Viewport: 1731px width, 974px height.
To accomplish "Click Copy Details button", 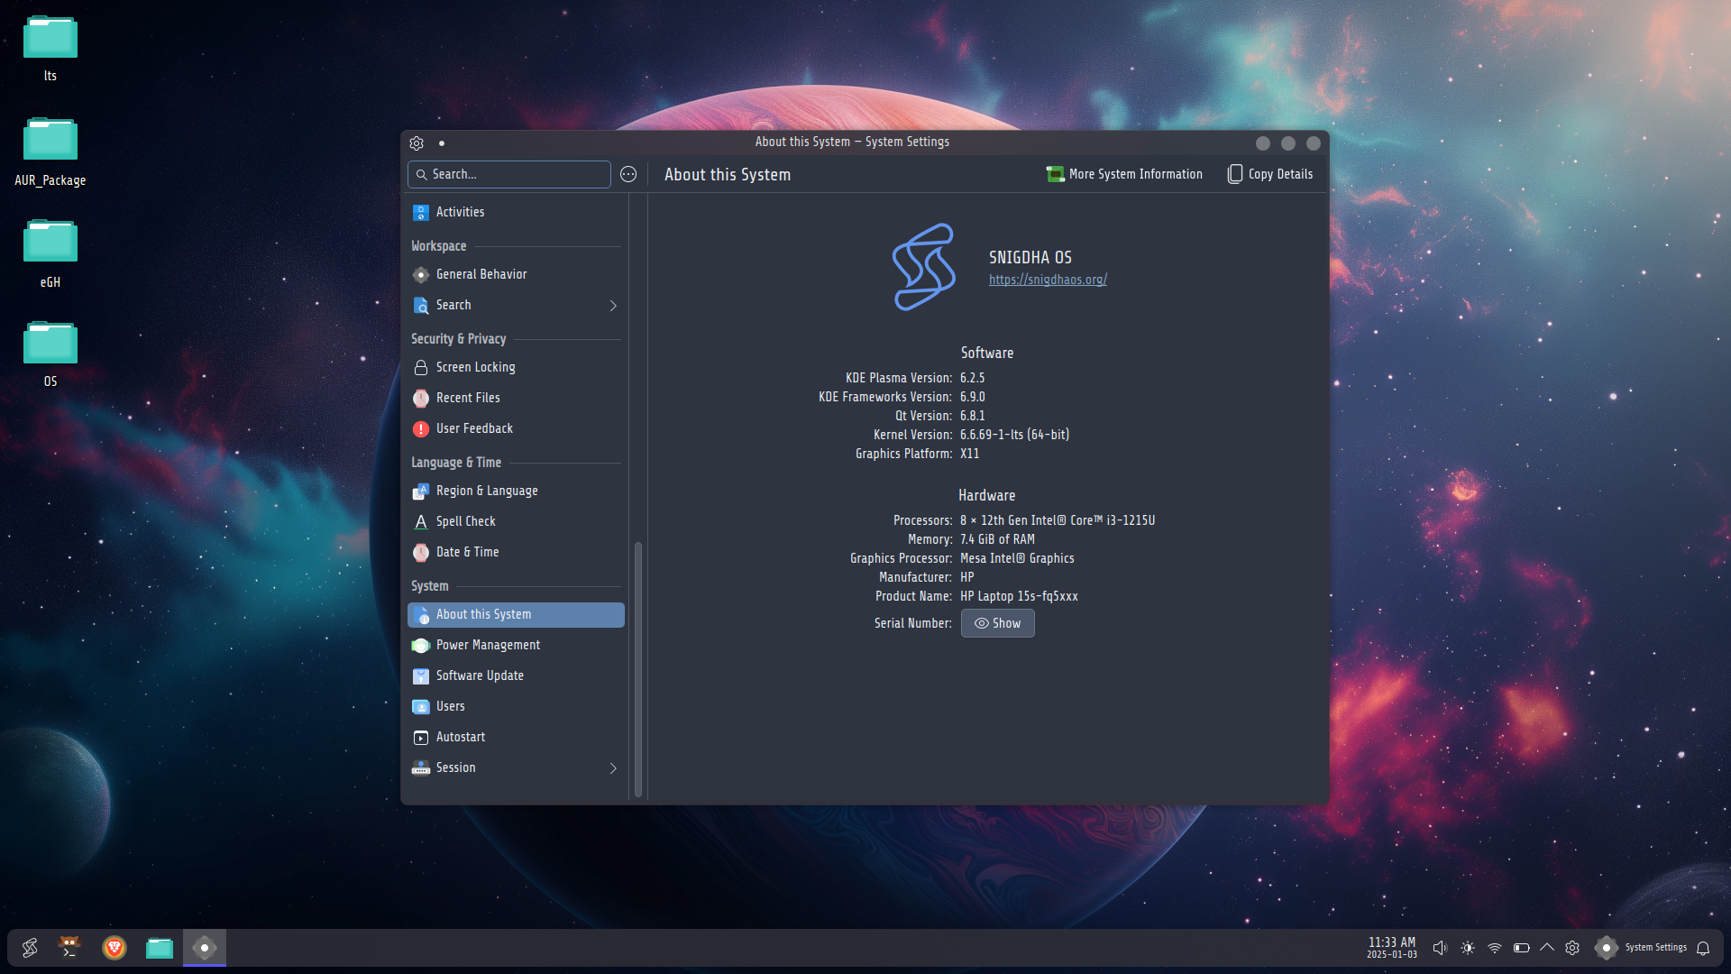I will pyautogui.click(x=1270, y=174).
